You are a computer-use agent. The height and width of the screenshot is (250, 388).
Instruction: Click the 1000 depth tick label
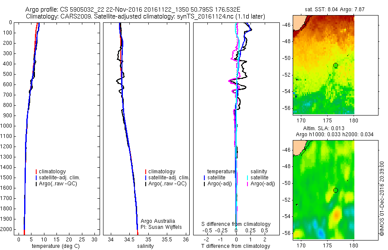[x=7, y=126]
